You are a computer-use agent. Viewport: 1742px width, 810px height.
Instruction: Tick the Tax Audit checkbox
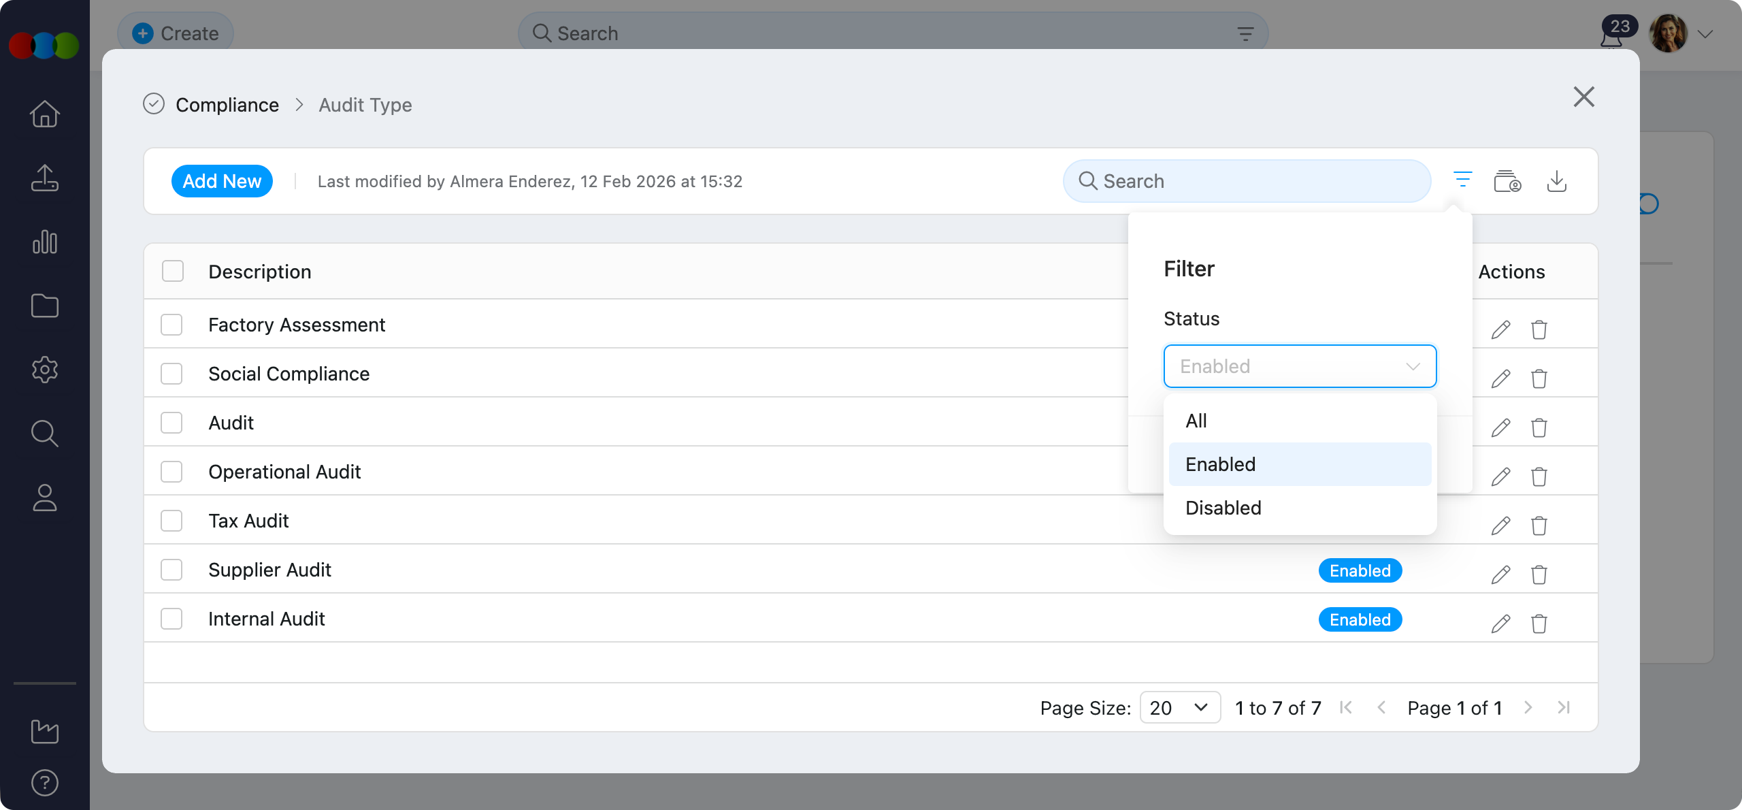171,521
